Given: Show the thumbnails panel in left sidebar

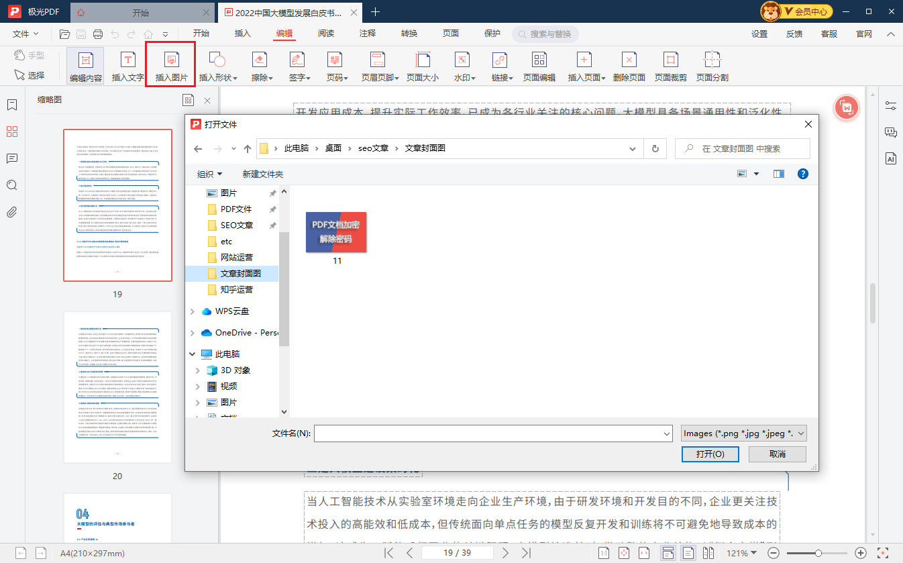Looking at the screenshot, I should 11,132.
